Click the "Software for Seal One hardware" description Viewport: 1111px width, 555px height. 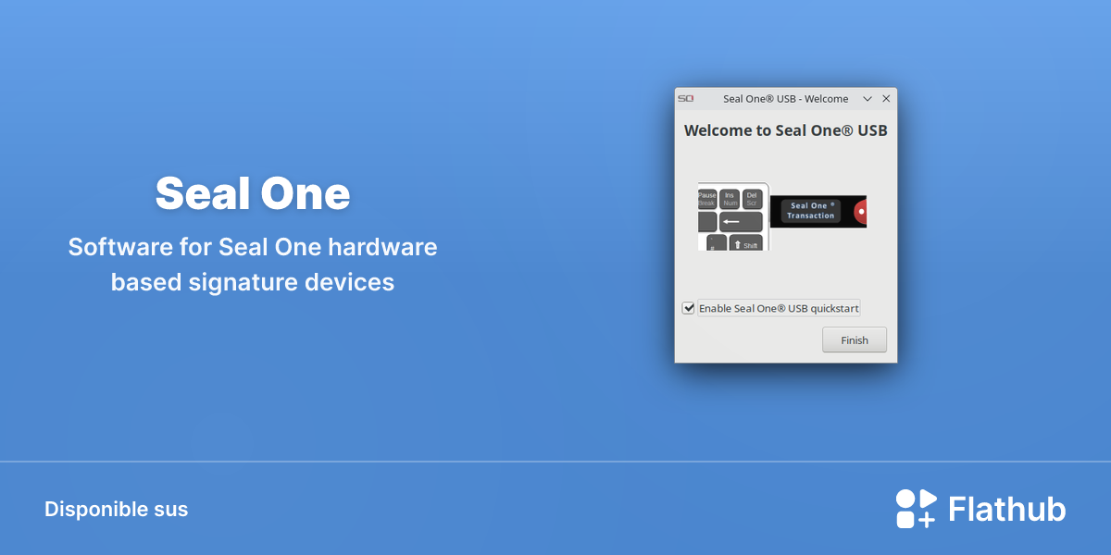click(x=253, y=247)
